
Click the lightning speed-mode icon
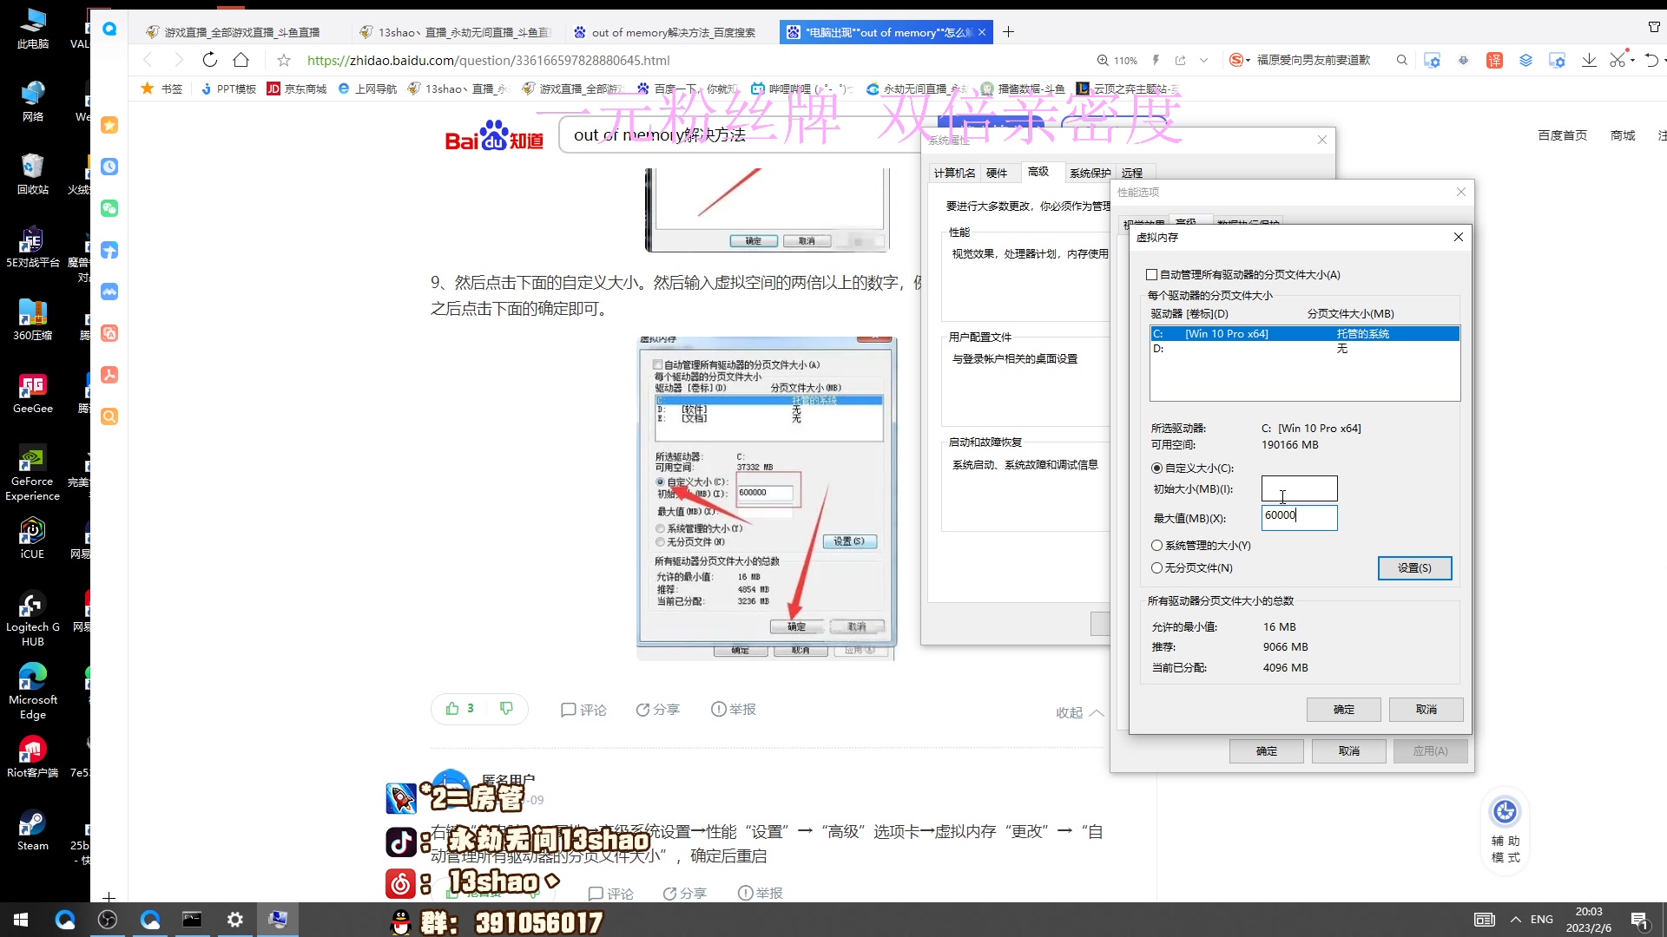[1156, 60]
